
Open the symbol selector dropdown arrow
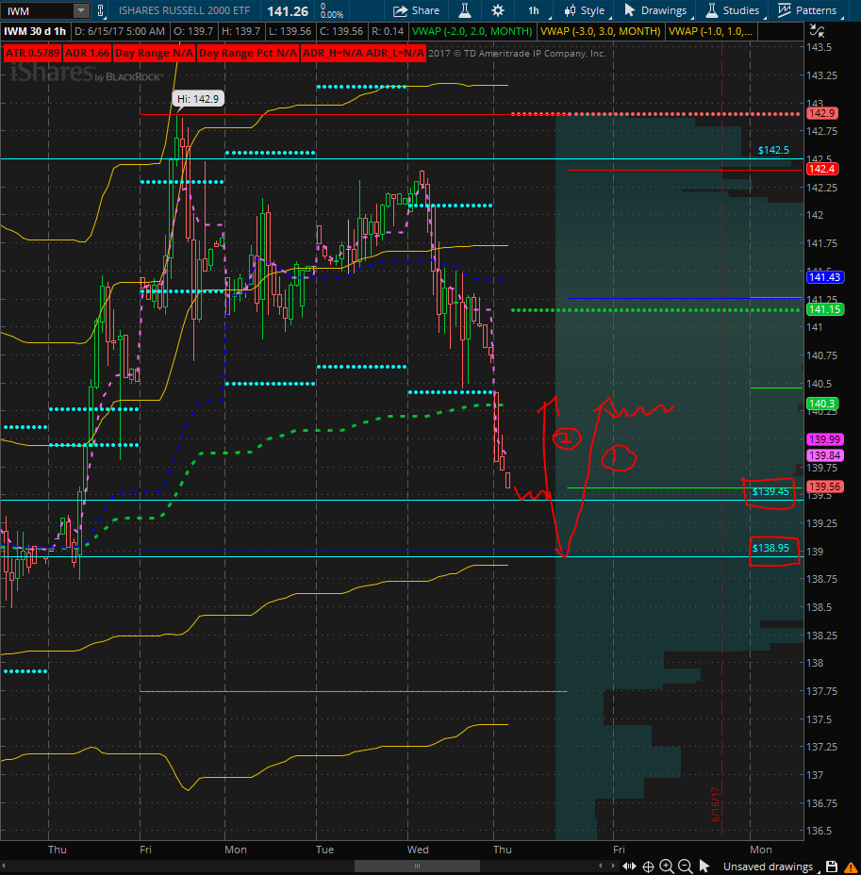pyautogui.click(x=81, y=10)
